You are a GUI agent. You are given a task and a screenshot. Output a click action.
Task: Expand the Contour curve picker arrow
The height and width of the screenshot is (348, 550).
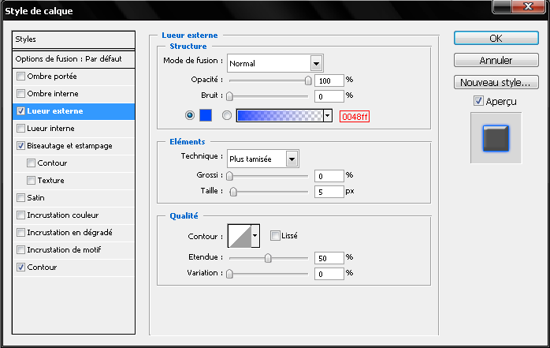point(255,236)
